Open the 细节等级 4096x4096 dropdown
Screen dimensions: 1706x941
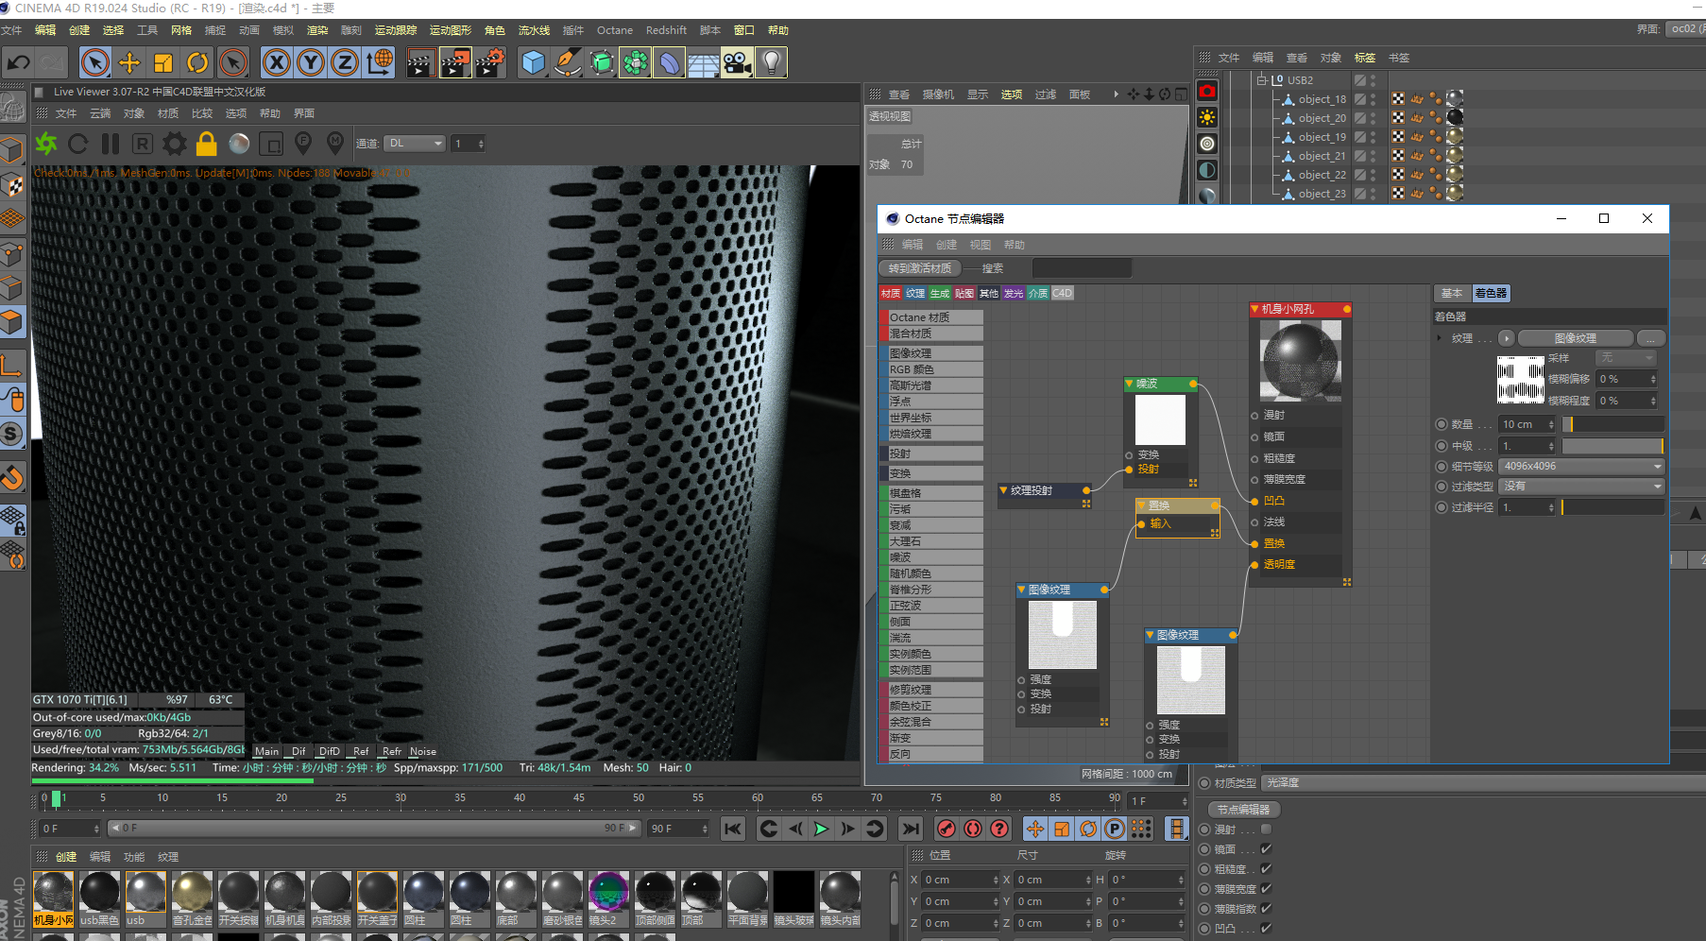(1581, 466)
